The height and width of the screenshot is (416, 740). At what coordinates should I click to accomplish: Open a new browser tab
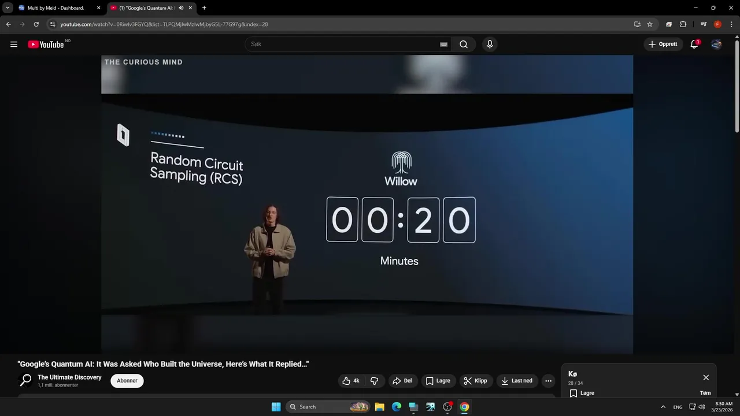tap(204, 8)
